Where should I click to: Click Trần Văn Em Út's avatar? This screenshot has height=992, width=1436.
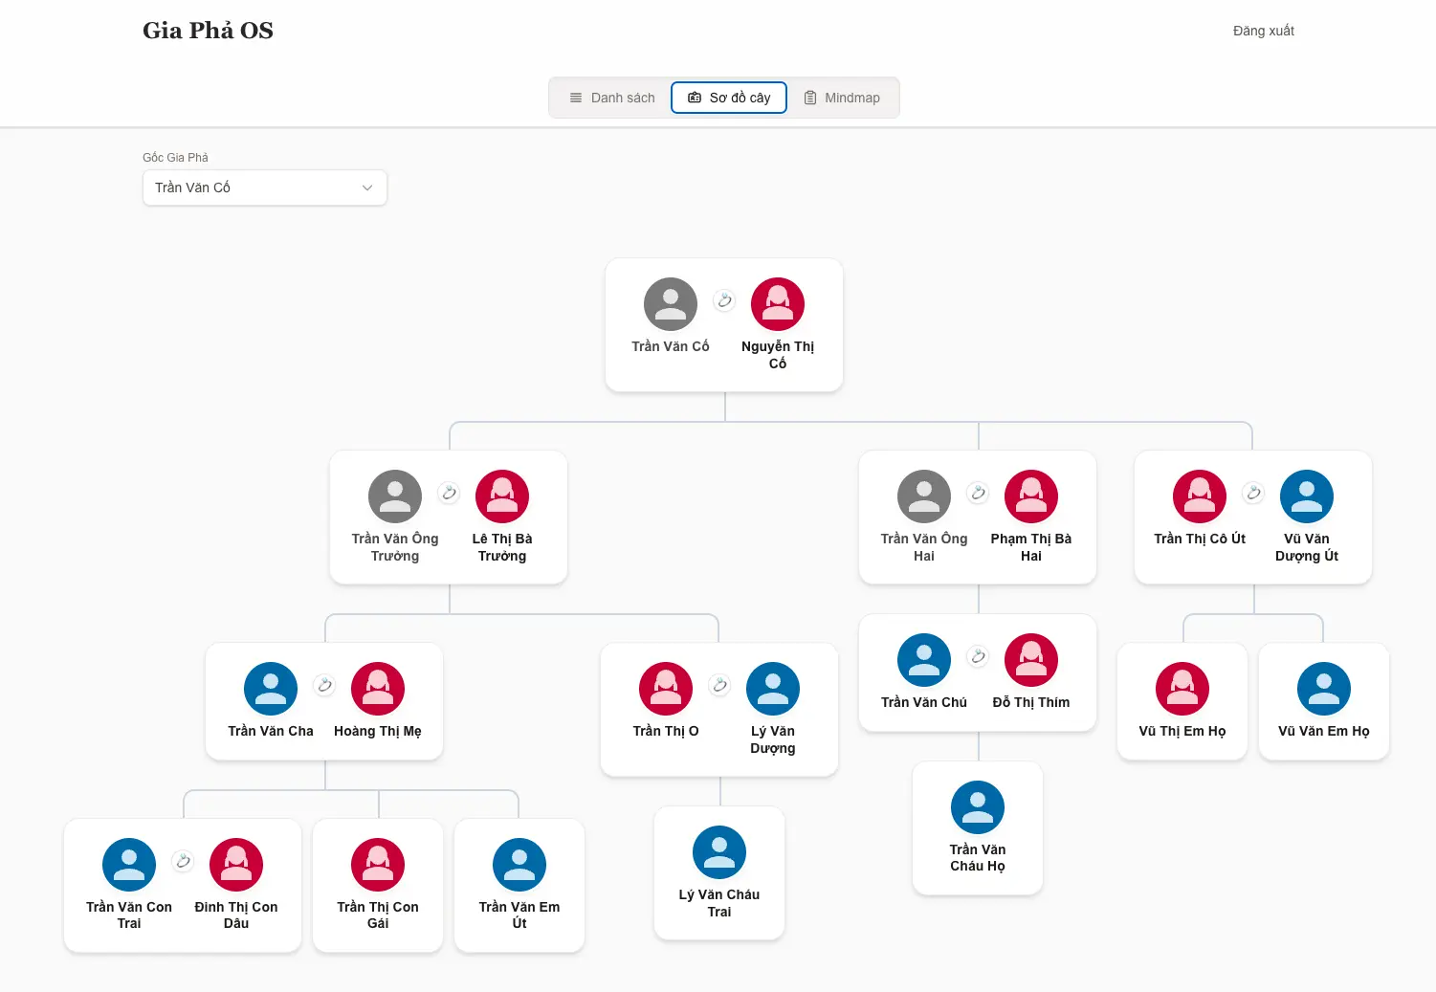click(x=519, y=865)
